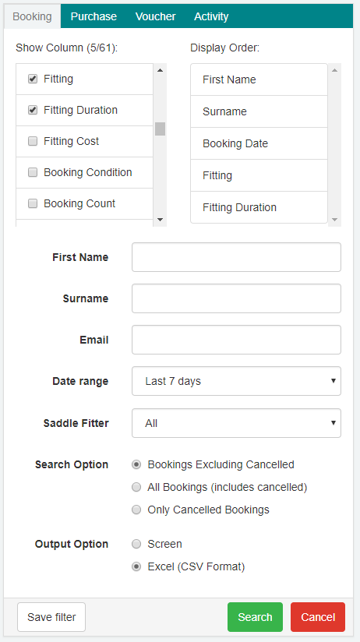Open the Date range dropdown
The height and width of the screenshot is (642, 360).
[x=236, y=381]
